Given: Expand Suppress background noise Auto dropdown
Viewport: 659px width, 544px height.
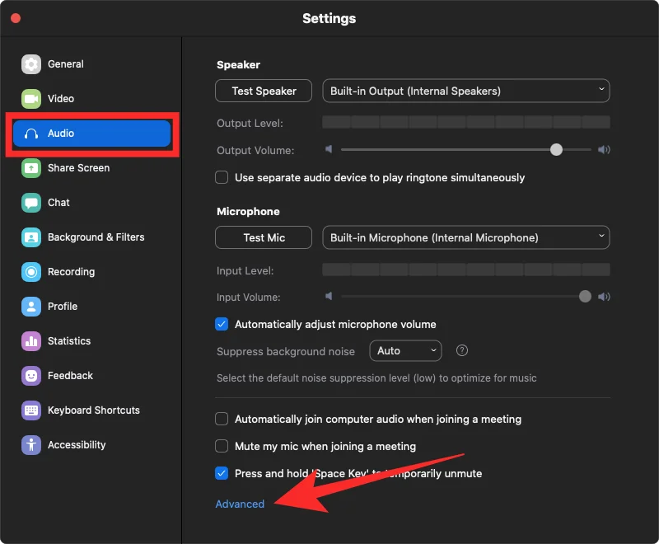Looking at the screenshot, I should tap(405, 350).
